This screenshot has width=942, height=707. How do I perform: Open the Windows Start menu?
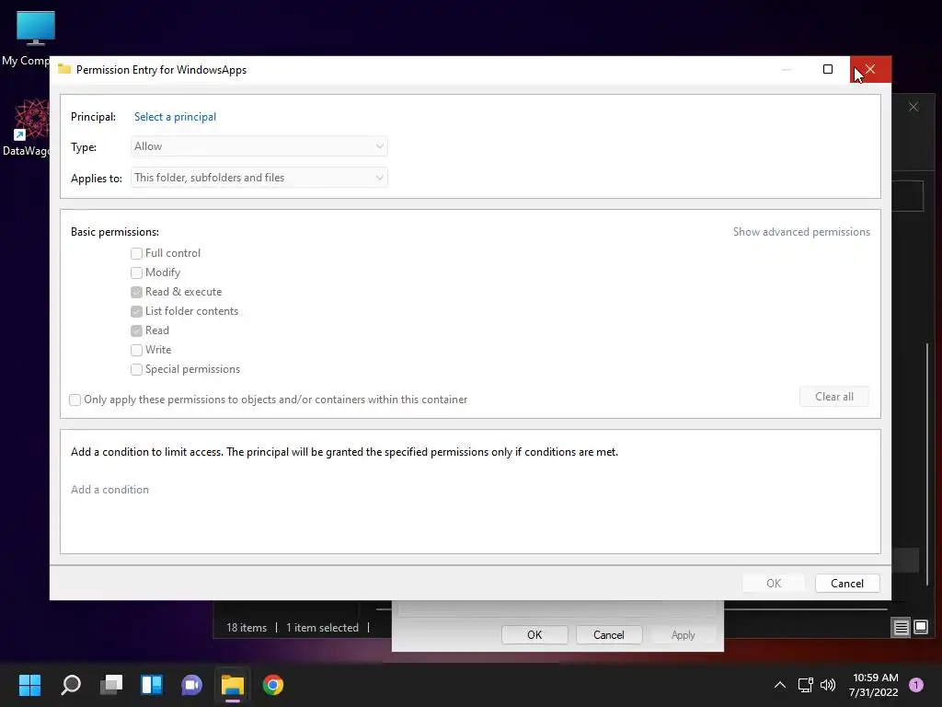29,685
